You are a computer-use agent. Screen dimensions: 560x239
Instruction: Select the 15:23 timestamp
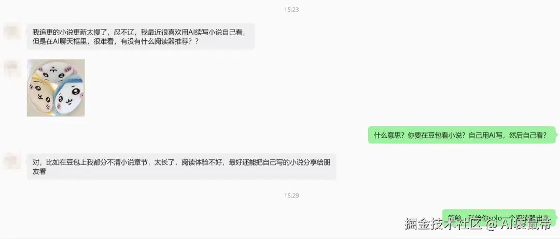(x=291, y=10)
